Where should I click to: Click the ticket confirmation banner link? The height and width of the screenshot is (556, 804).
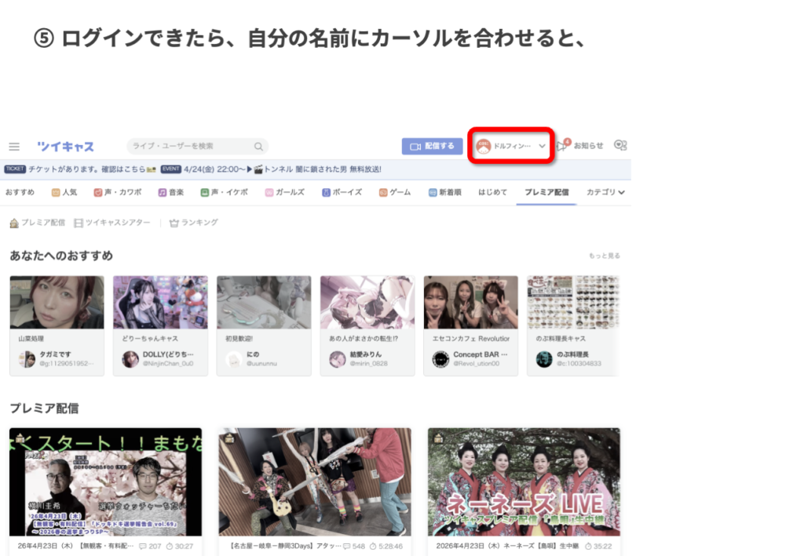tap(80, 169)
